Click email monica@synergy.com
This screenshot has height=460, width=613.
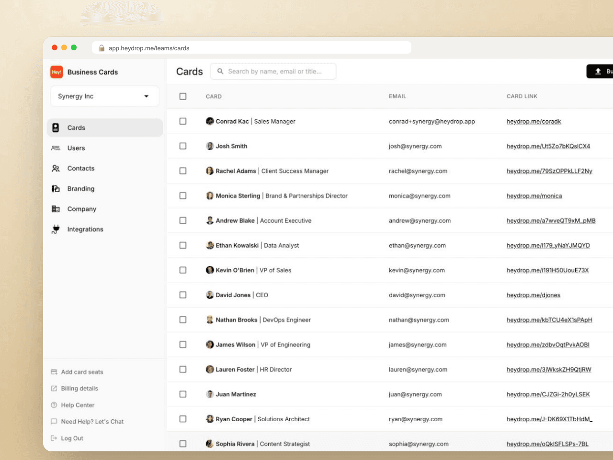coord(420,196)
